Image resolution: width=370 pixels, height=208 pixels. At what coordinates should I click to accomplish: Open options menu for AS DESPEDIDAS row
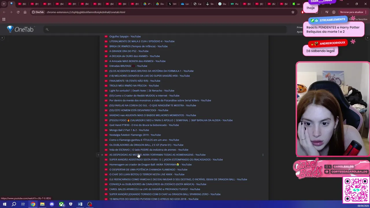coord(263,155)
